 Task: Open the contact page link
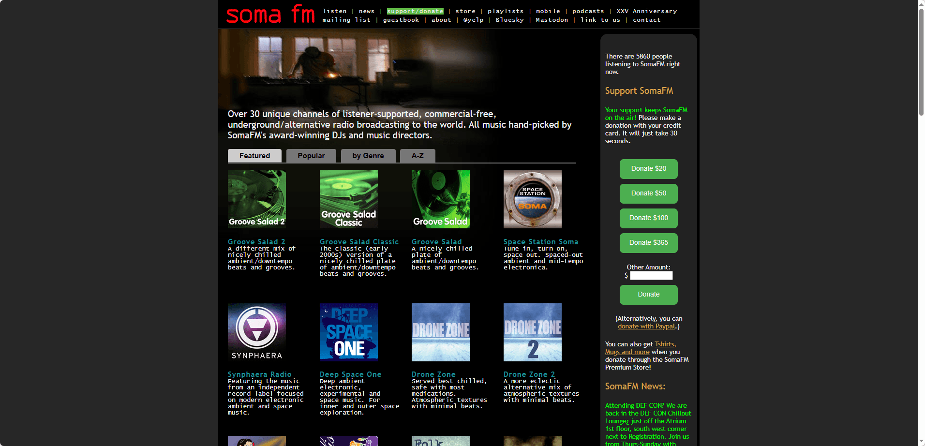point(647,20)
